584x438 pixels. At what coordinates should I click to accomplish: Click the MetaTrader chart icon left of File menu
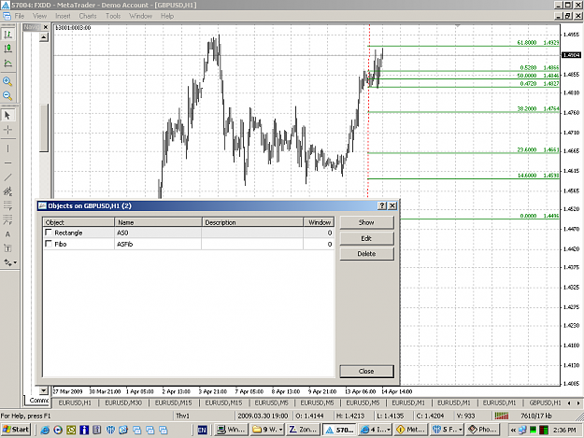point(7,16)
